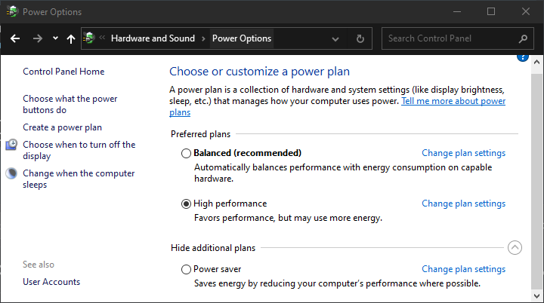Screen dimensions: 544x303
Task: Click the forward navigation arrow
Action: [x=38, y=38]
